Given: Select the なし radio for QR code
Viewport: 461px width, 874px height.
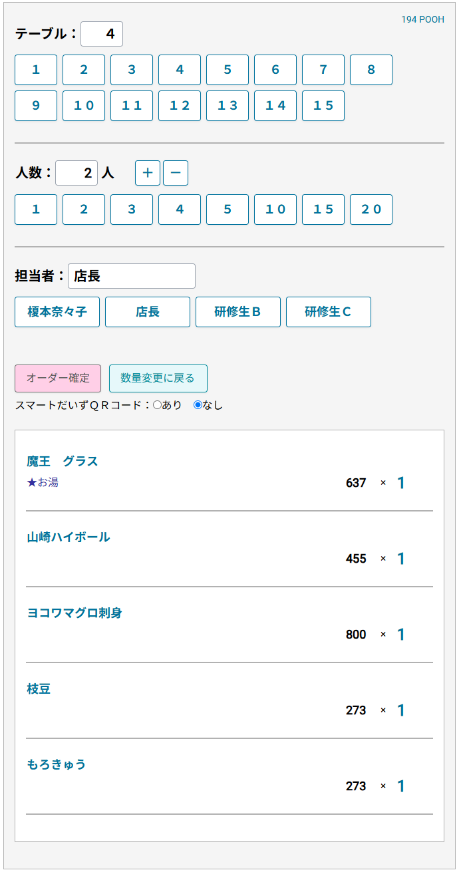Looking at the screenshot, I should coord(198,405).
